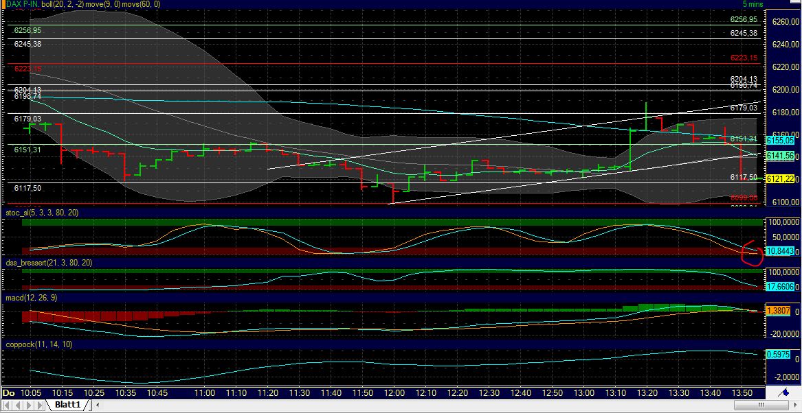This screenshot has width=802, height=413.
Task: Click the 13:50 time axis label
Action: (742, 393)
